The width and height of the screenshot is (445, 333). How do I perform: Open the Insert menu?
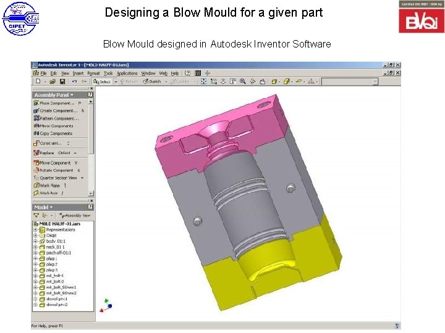[78, 73]
